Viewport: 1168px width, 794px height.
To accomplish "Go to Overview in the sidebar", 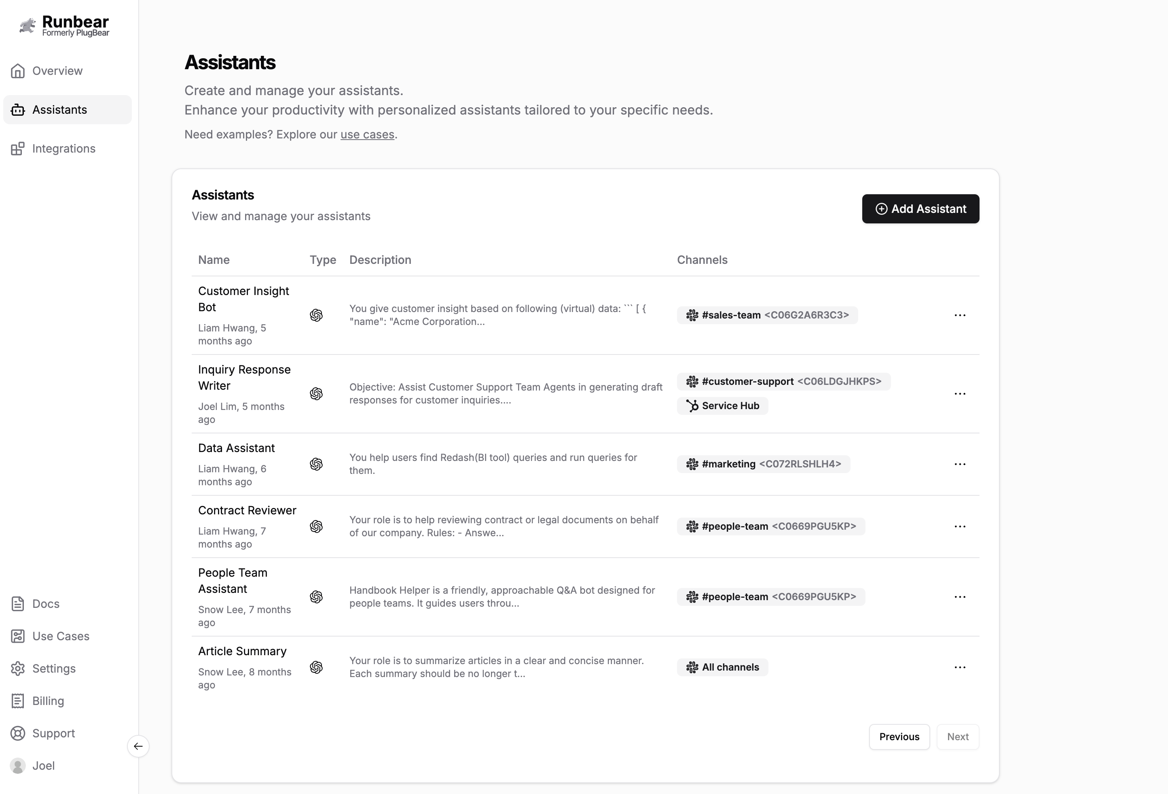I will click(68, 71).
